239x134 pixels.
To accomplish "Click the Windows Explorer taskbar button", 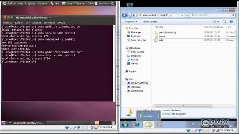I will tap(148, 125).
